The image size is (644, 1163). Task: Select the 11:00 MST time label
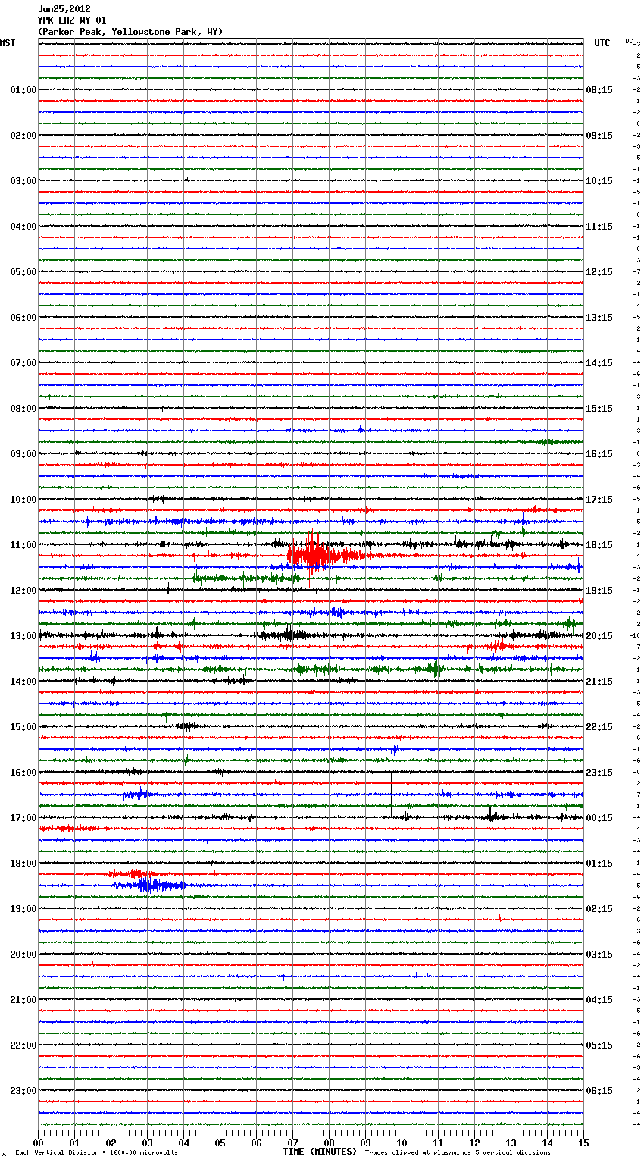[x=23, y=545]
